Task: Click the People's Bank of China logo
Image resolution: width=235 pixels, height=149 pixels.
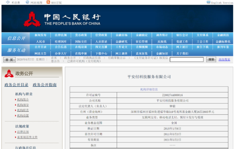Action: click(32, 19)
